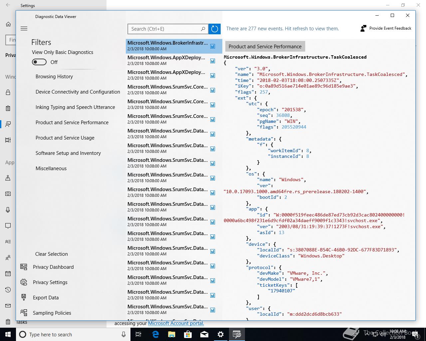Open File Explorer from taskbar

(172, 334)
